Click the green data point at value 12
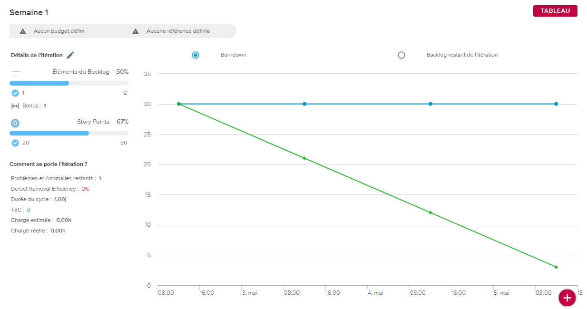Screen dimensions: 587x309 430,212
